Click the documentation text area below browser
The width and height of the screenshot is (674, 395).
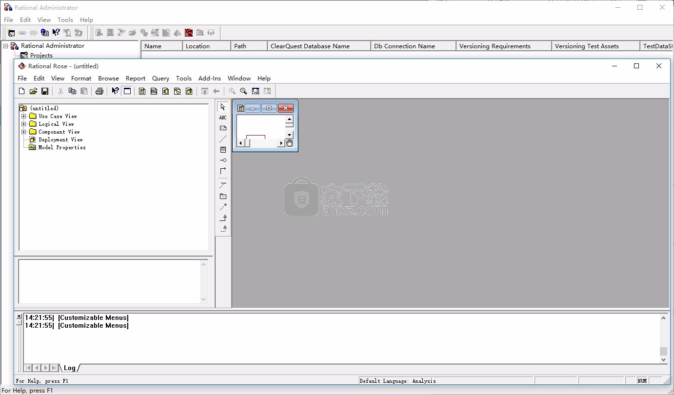coord(109,281)
